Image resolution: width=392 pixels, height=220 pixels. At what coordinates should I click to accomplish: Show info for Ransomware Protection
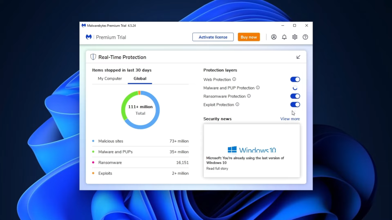click(x=249, y=96)
